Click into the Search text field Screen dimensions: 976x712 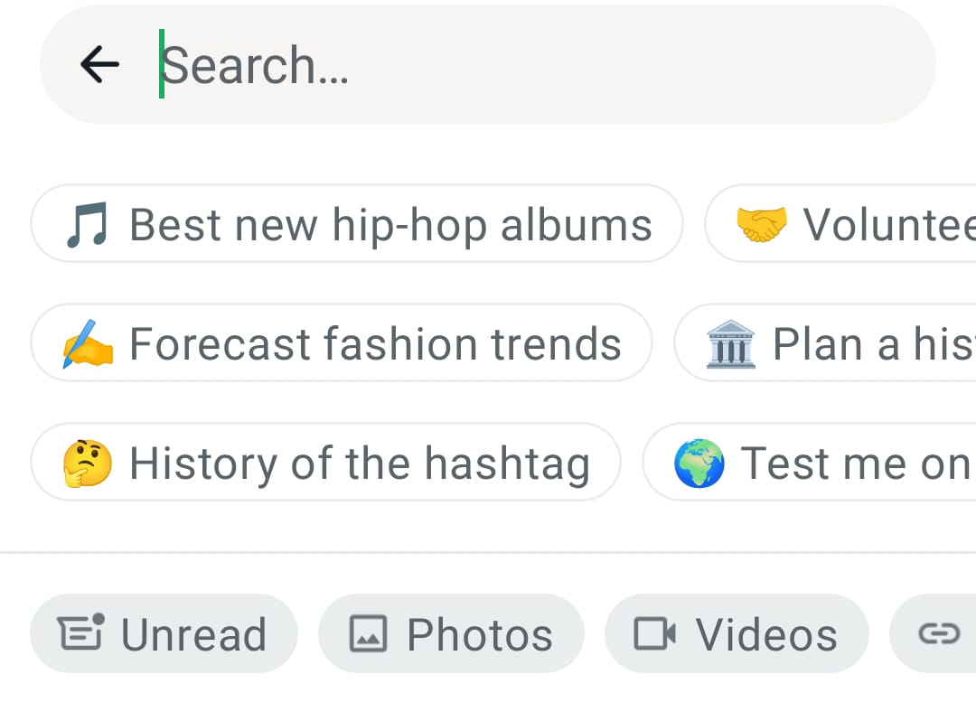tap(542, 64)
